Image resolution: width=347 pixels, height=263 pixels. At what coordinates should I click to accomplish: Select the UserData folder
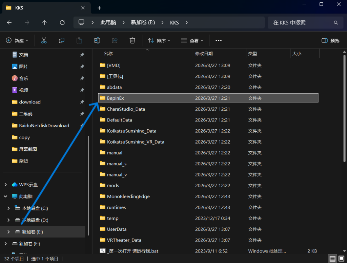coord(208,229)
